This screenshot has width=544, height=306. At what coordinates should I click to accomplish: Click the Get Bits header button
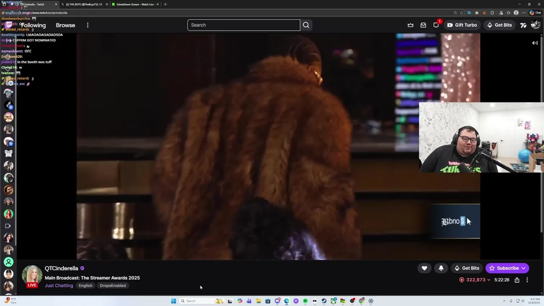coord(499,25)
